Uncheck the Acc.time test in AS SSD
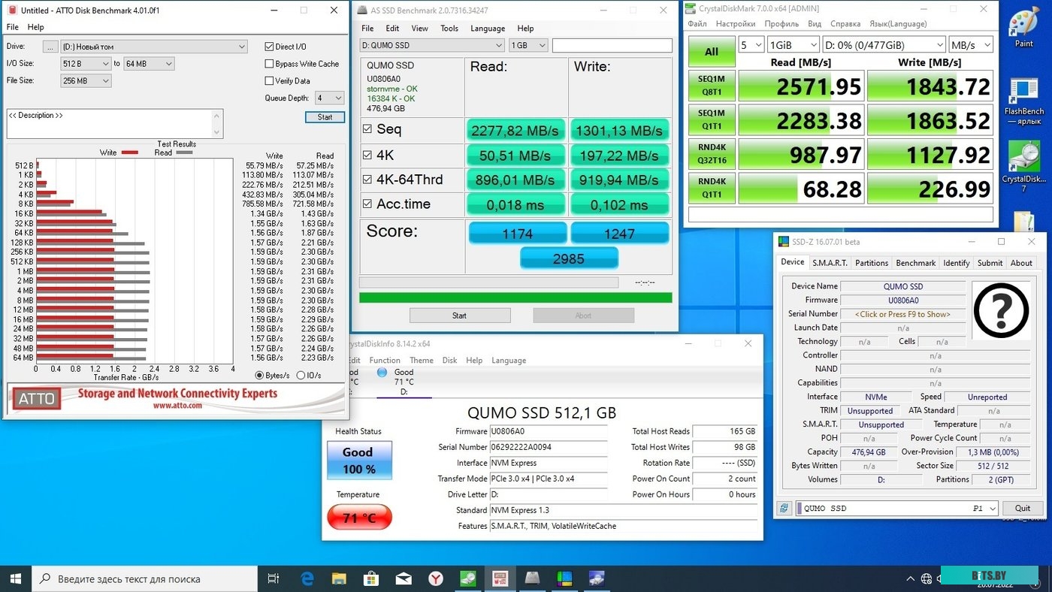Screen dimensions: 1052x592 [x=367, y=204]
